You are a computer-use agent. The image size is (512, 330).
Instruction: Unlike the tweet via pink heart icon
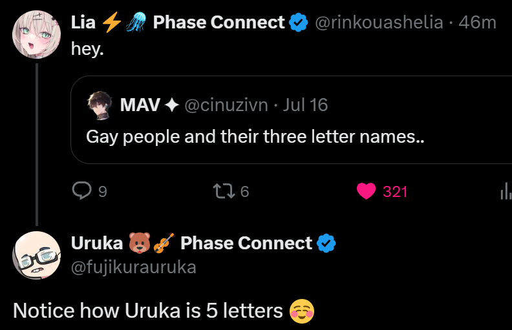[x=366, y=191]
